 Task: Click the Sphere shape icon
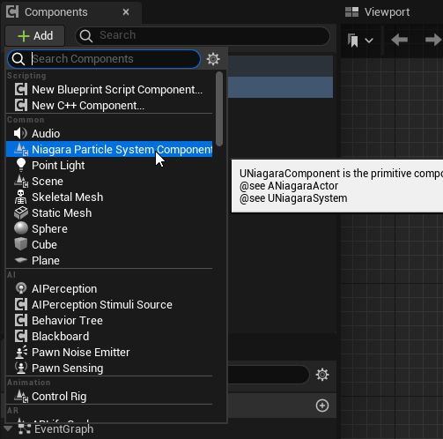[21, 228]
